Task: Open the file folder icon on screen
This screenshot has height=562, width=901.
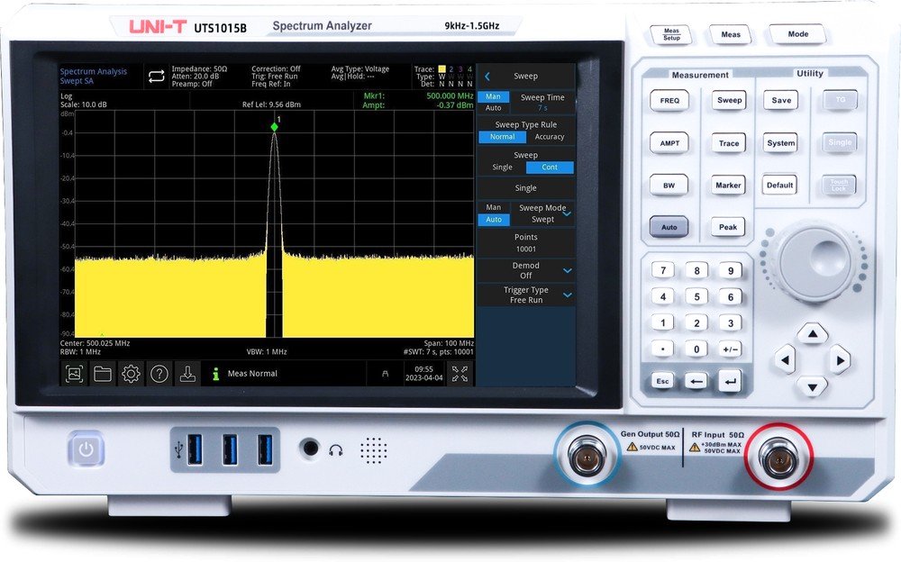Action: tap(103, 374)
